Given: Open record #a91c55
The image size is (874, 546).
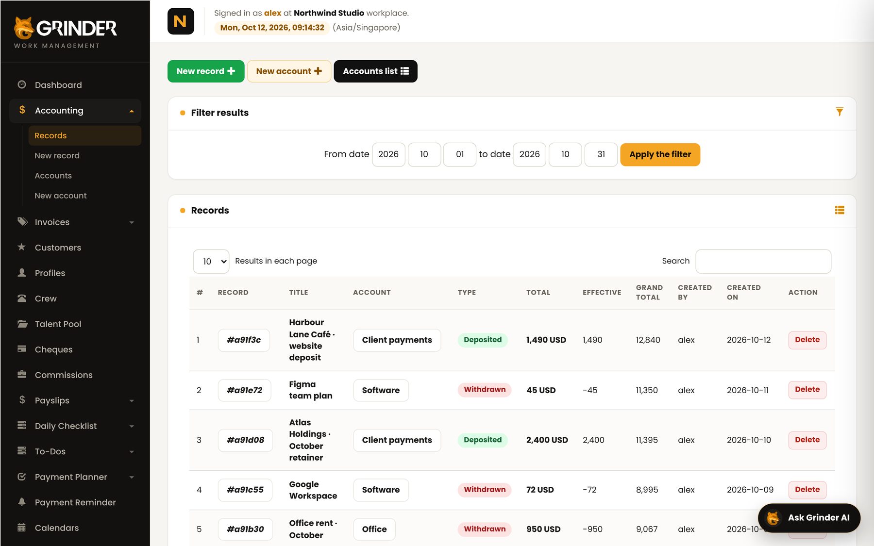Looking at the screenshot, I should (245, 490).
